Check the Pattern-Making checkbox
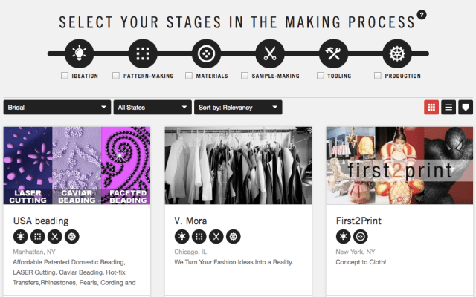This screenshot has height=297, width=476. point(116,76)
